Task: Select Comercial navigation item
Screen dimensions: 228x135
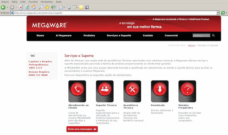Action: [171, 35]
